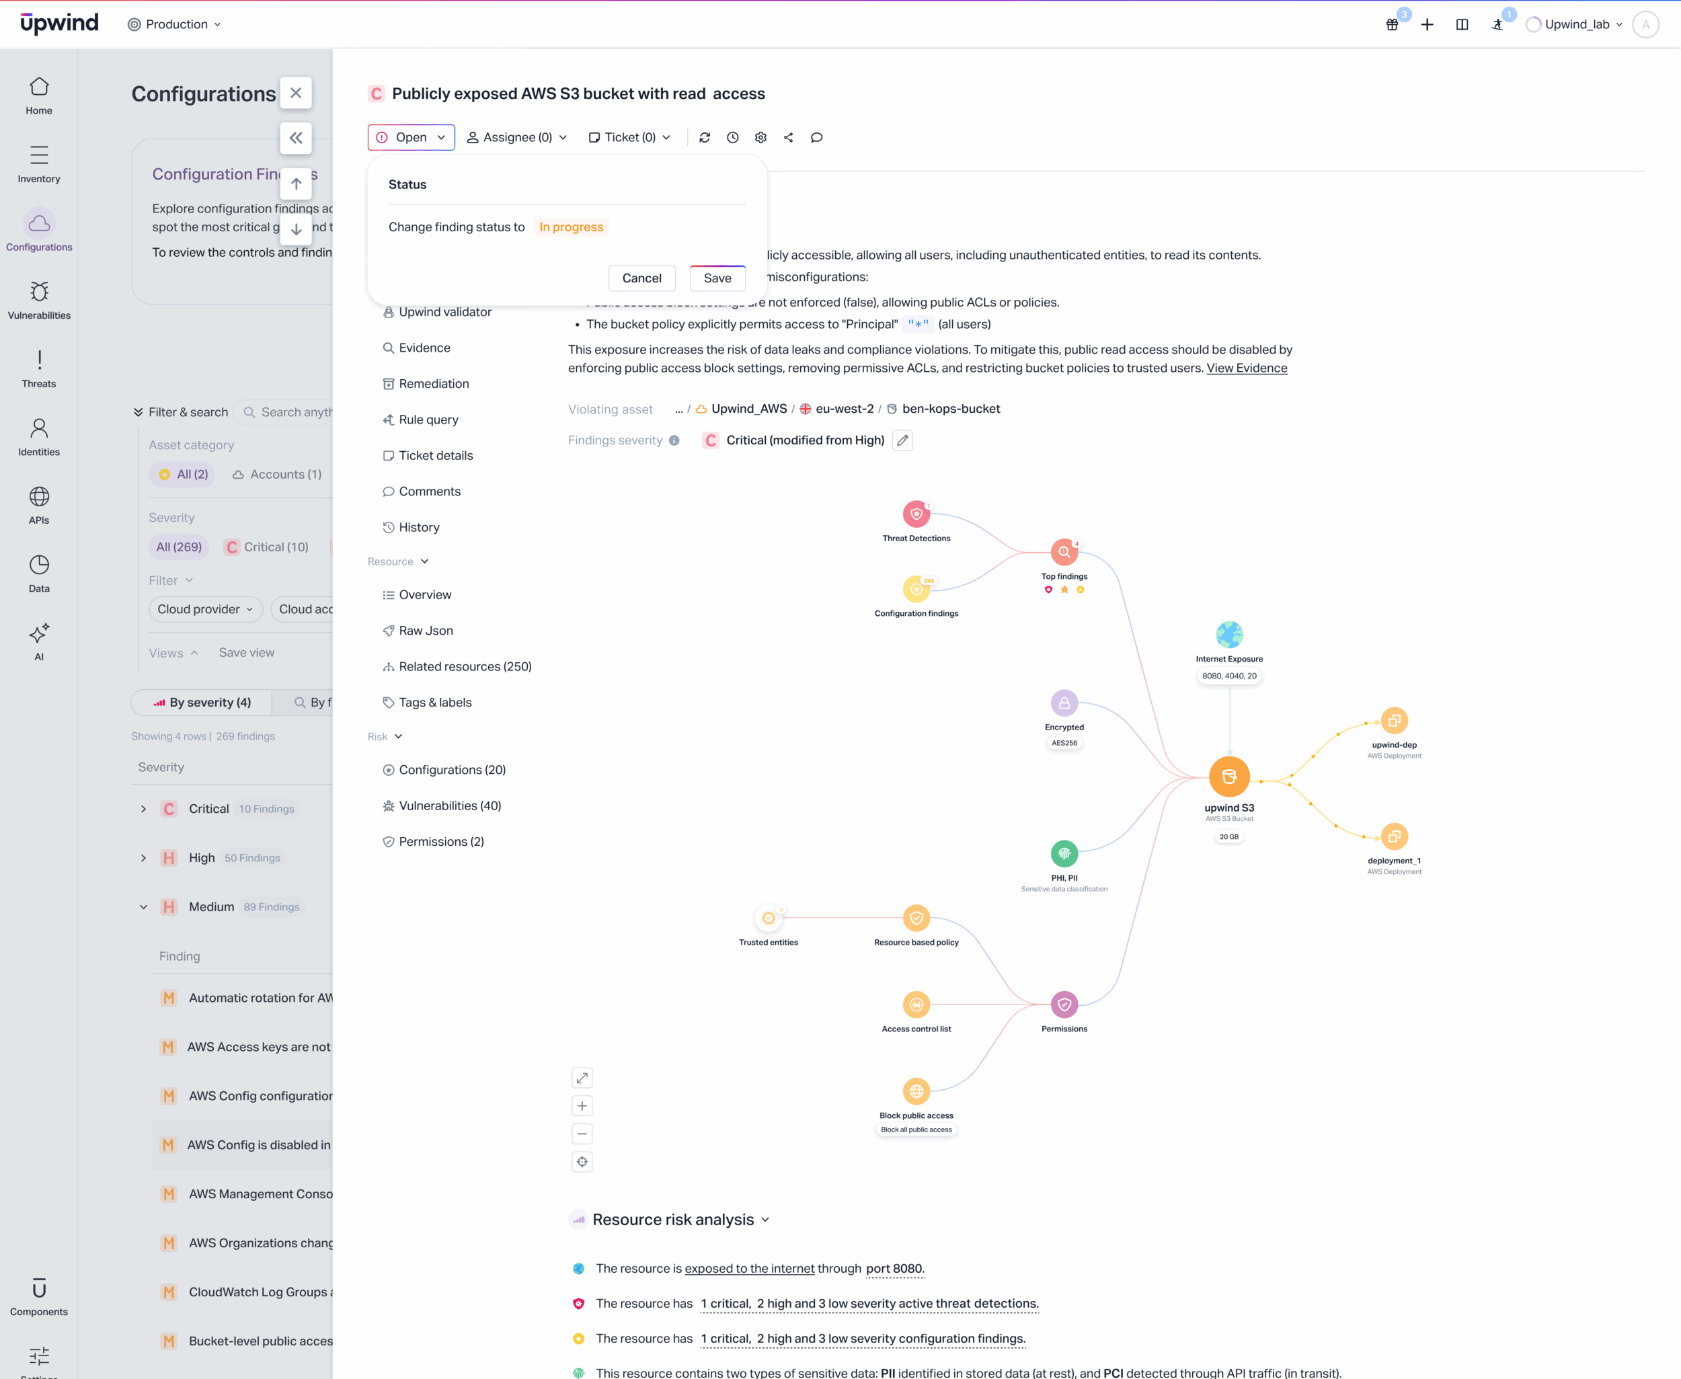Click the upwind S3 bucket node
The image size is (1681, 1379).
coord(1228,777)
